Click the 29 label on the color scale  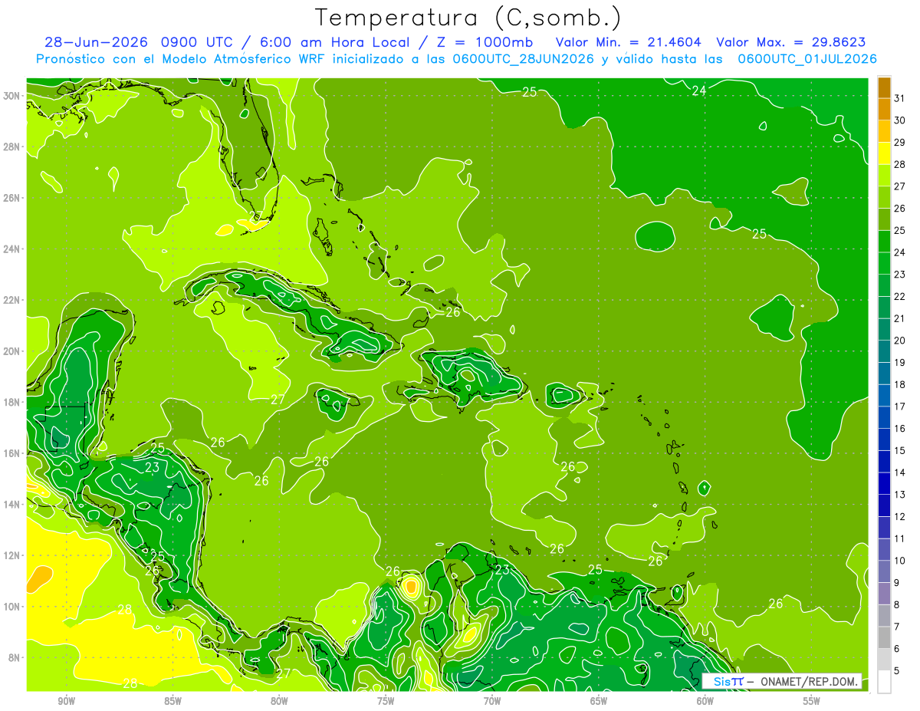pyautogui.click(x=900, y=142)
